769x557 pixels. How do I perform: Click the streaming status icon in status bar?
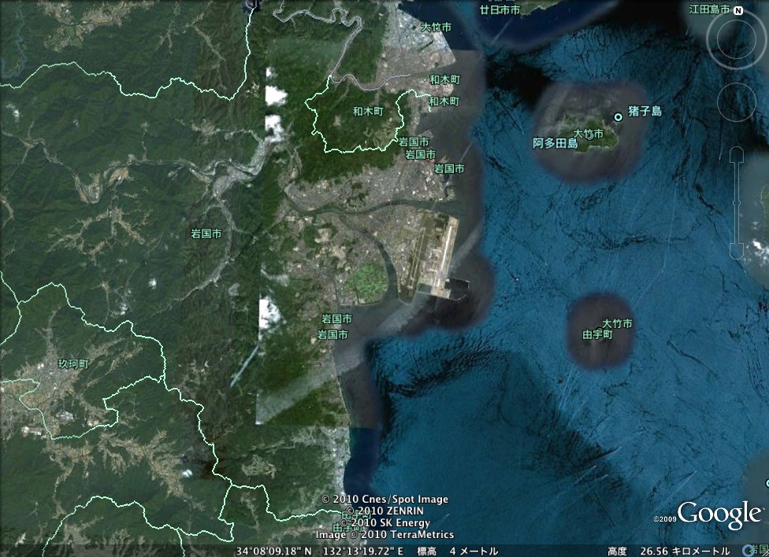pyautogui.click(x=748, y=551)
